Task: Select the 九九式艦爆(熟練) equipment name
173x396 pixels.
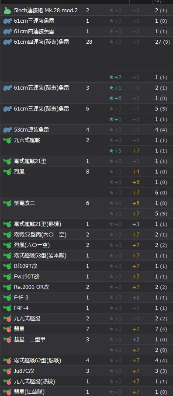Action: 35,381
